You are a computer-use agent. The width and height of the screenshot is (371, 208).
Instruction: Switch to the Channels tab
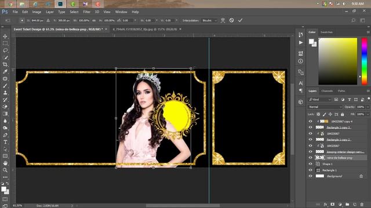coord(327,91)
